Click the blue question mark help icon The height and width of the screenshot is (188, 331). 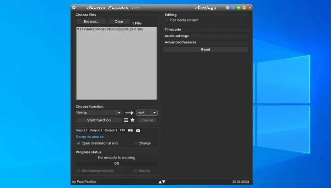233,8
